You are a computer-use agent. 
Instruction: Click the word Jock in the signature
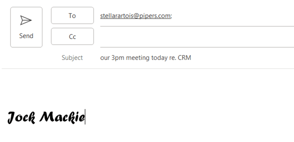pyautogui.click(x=21, y=117)
